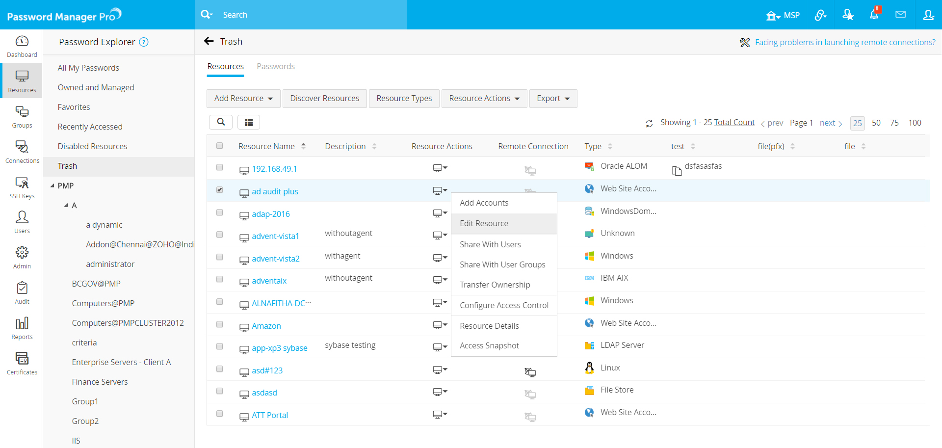Click the notifications bell icon
The height and width of the screenshot is (448, 942).
tap(874, 15)
